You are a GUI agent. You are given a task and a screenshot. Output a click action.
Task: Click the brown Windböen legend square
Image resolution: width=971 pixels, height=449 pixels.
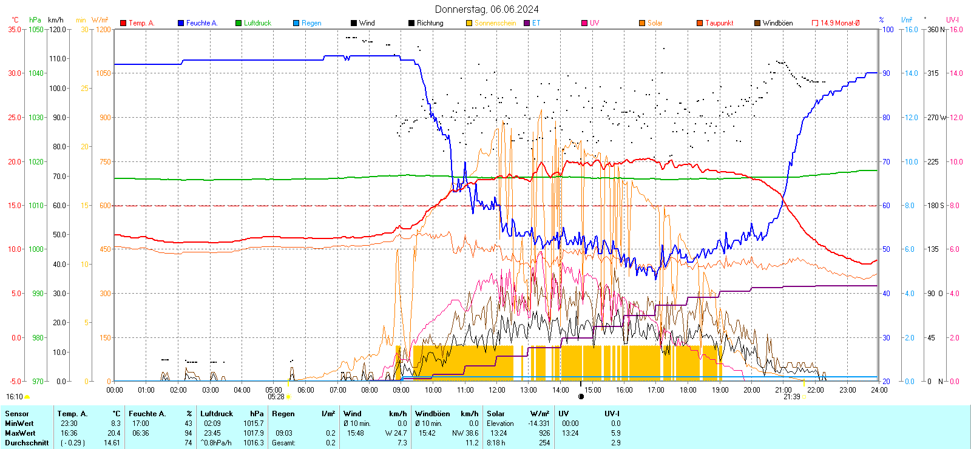(757, 23)
